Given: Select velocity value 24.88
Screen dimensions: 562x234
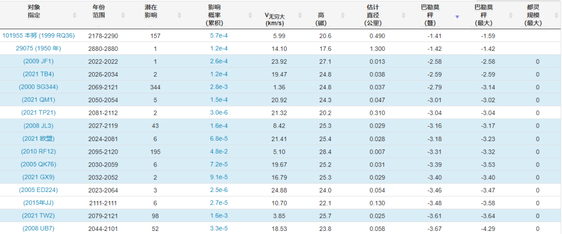Looking at the screenshot, I should click(x=279, y=190).
